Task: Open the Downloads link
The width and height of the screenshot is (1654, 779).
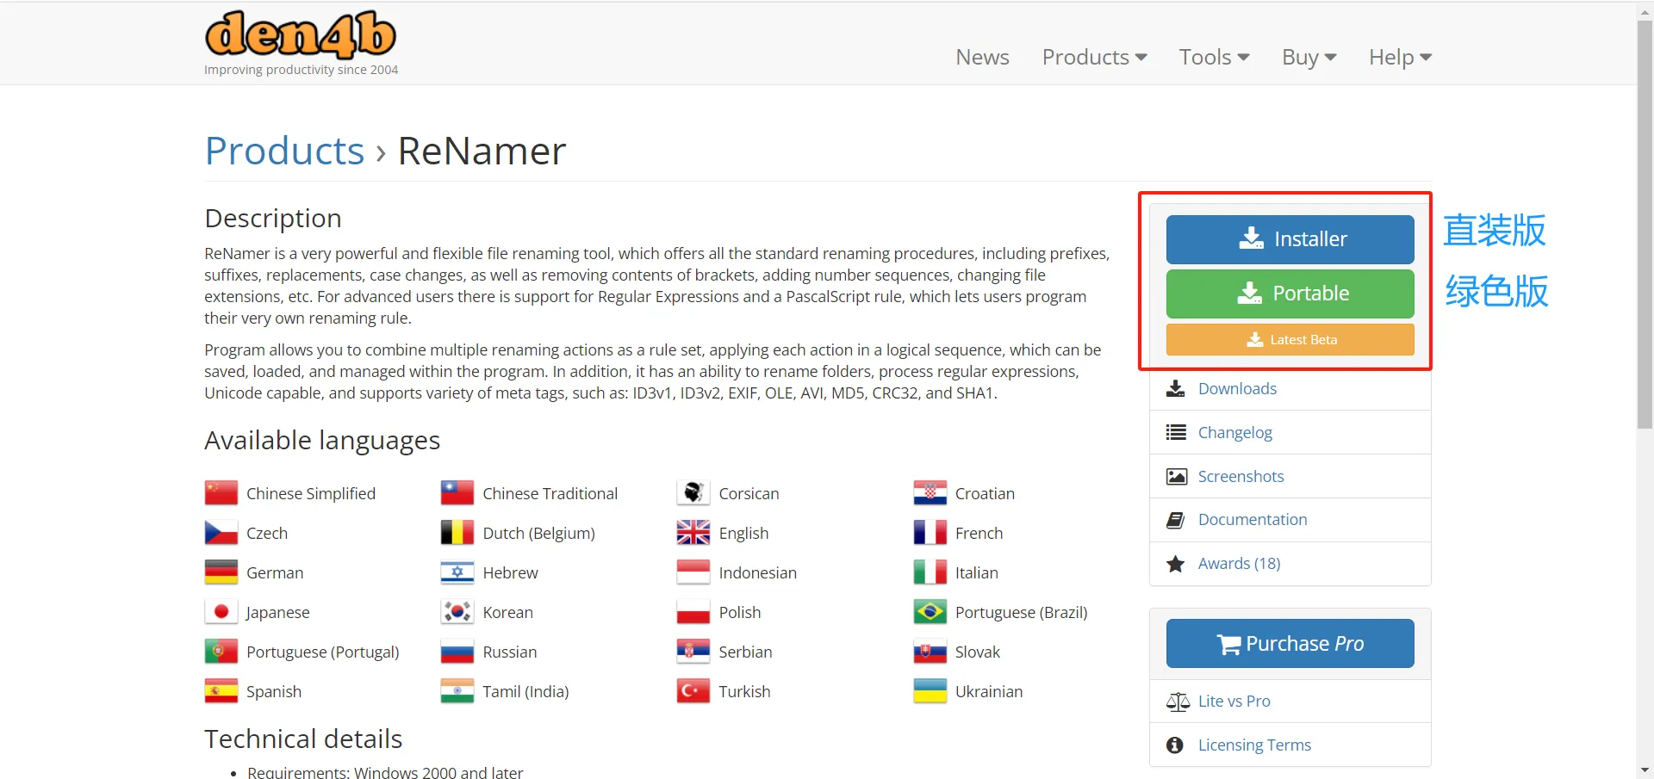Action: (1237, 388)
